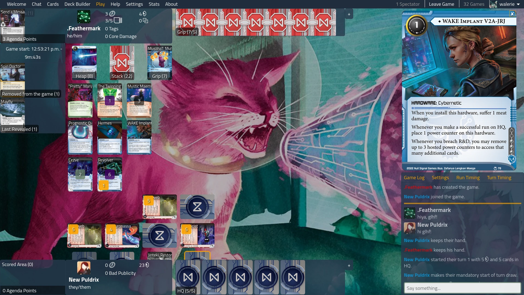This screenshot has width=524, height=295.
Task: Switch to the Run Timing tab
Action: (x=468, y=178)
